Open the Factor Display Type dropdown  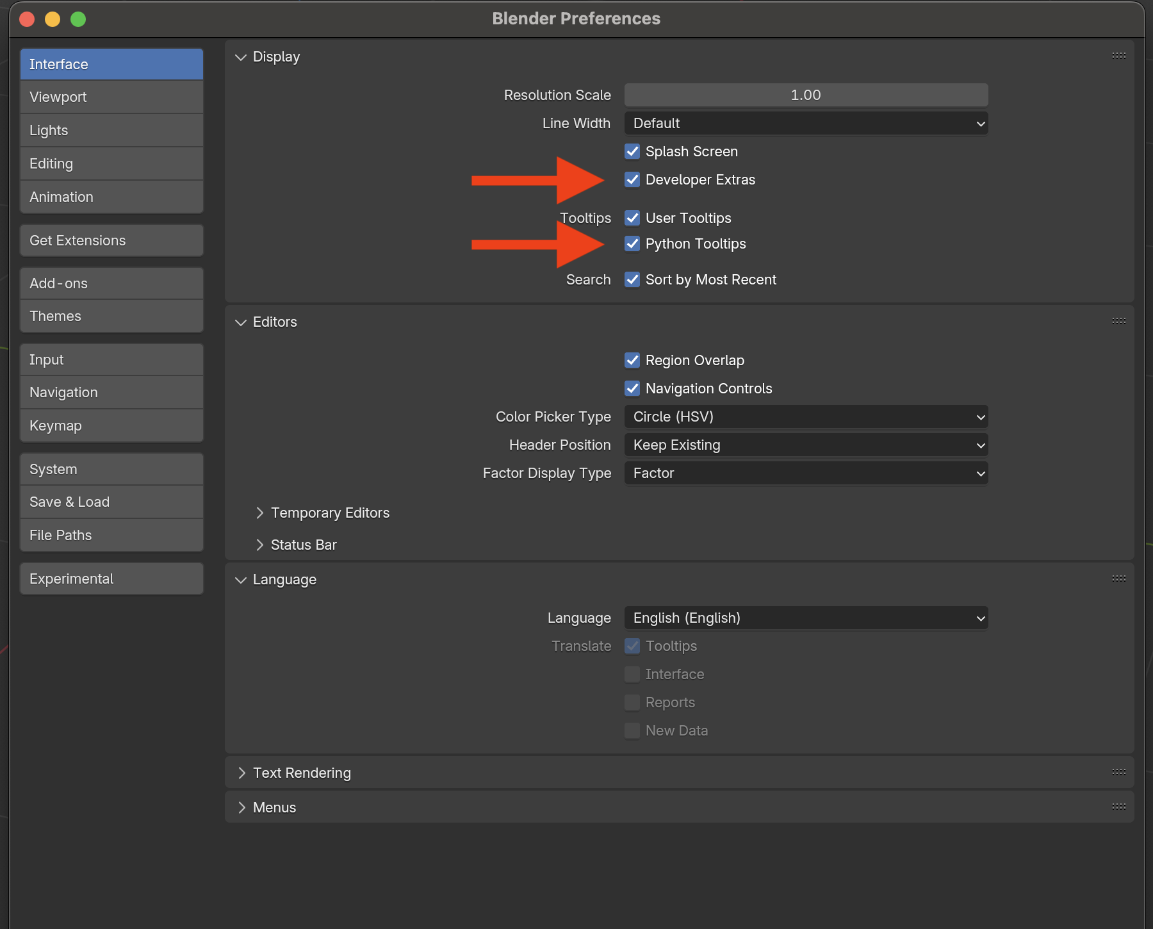click(806, 473)
